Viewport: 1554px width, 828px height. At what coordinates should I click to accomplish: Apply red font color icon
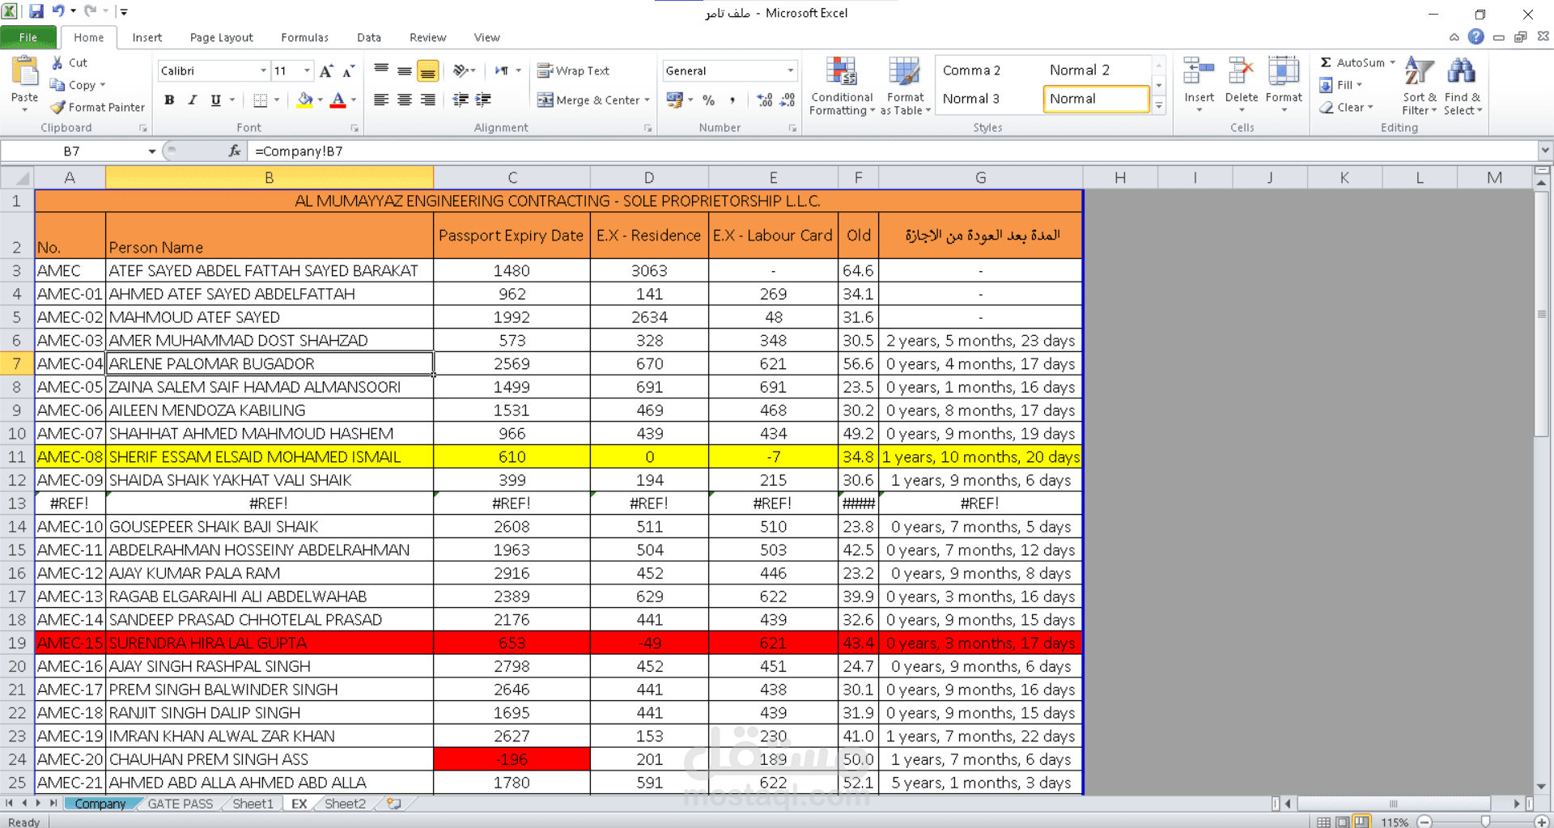(x=338, y=100)
